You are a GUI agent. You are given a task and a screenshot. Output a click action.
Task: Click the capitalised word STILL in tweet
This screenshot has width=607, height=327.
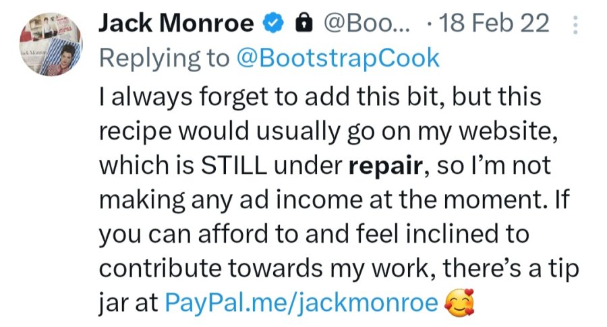(x=234, y=165)
